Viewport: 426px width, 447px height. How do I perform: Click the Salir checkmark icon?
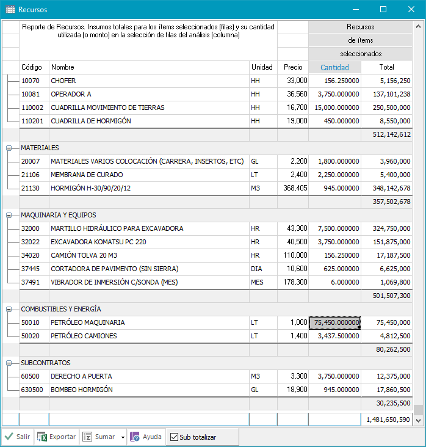pyautogui.click(x=9, y=437)
